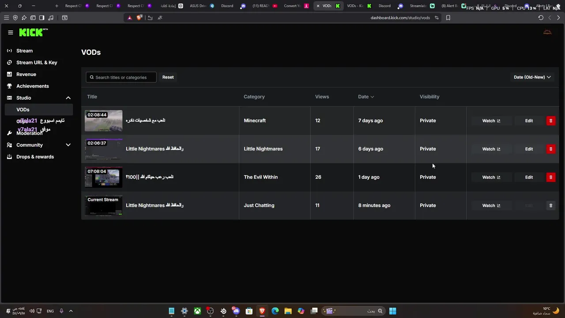Expand the Community section chevron
Viewport: 565px width, 318px height.
pyautogui.click(x=68, y=145)
